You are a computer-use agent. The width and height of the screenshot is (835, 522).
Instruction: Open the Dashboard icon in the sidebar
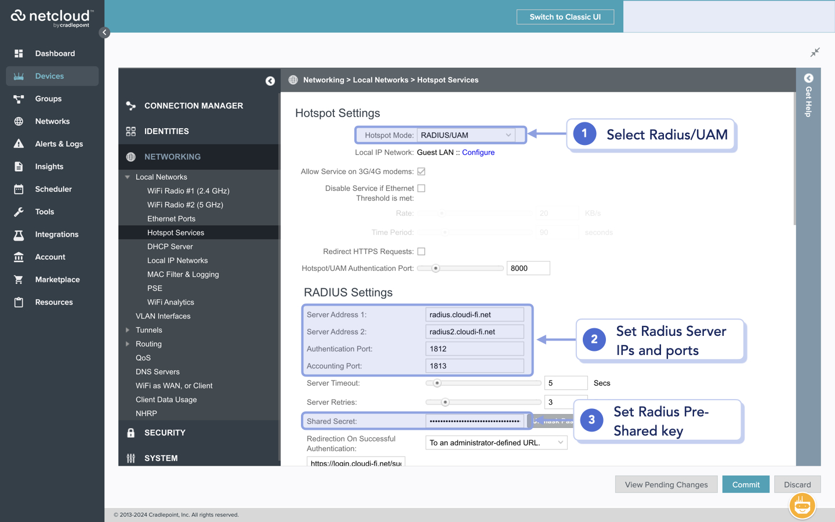[x=19, y=53]
